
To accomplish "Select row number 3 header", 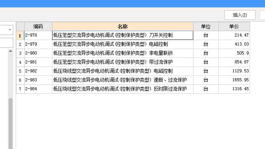I will 20,53.
